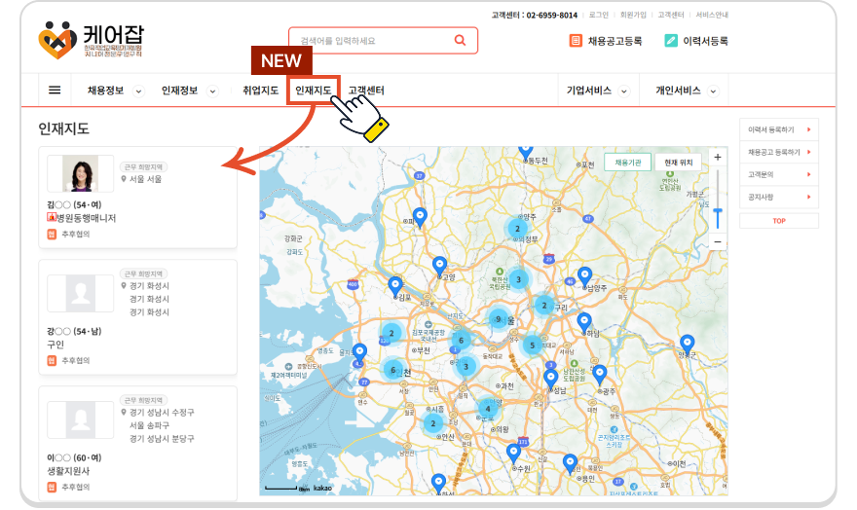Viewport: 857px width, 510px height.
Task: Click 회원가입 link at top
Action: [633, 16]
